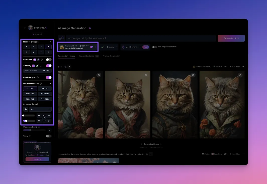Click the plus icon in Add Elements
Screen dimensions: 267x184
click(140, 47)
